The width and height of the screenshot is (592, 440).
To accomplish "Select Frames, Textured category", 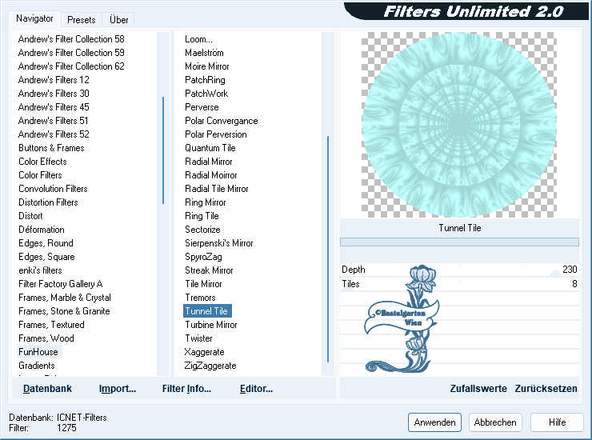I will tap(51, 325).
